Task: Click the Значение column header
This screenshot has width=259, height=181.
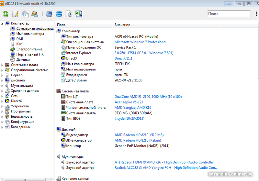Action: 166,25
